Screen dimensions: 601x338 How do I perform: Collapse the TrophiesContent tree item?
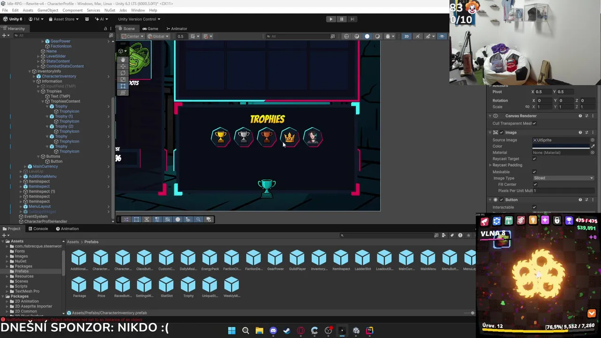(x=43, y=101)
